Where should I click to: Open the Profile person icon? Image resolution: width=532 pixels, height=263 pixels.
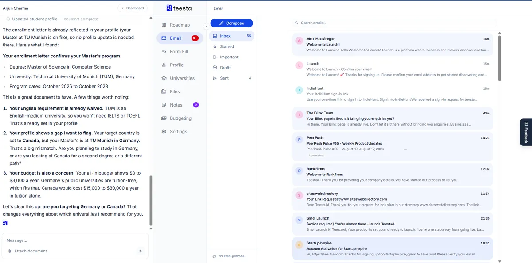click(x=164, y=65)
